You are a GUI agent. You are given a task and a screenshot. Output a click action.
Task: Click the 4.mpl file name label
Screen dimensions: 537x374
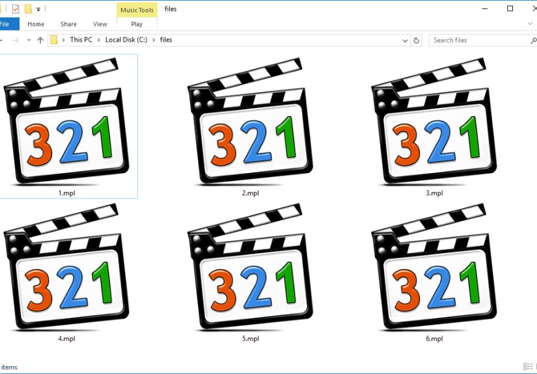point(66,339)
